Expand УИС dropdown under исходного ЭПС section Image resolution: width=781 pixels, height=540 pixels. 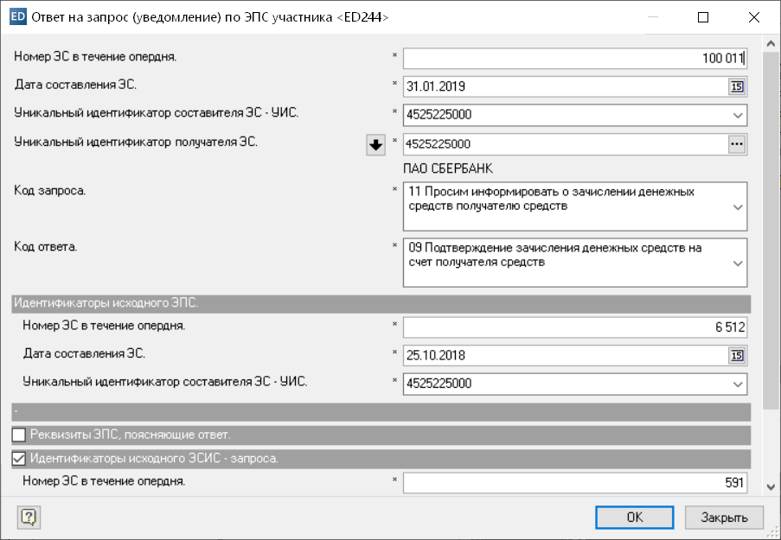pos(737,384)
